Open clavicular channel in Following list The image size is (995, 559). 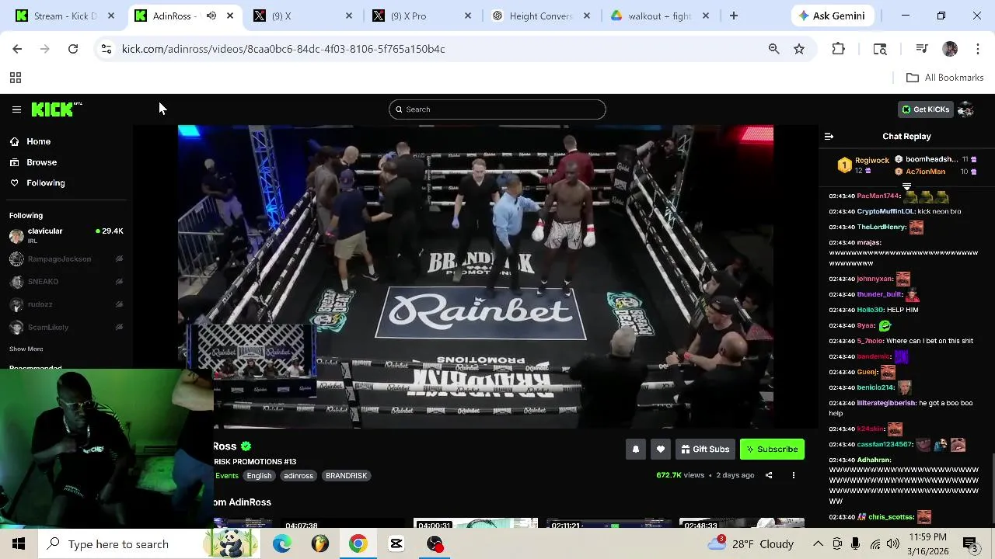(66, 235)
